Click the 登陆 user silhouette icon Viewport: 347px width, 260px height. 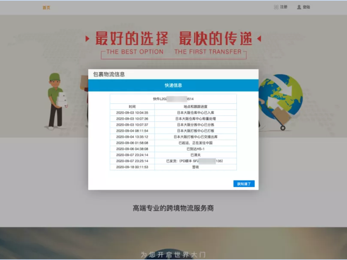click(x=299, y=7)
